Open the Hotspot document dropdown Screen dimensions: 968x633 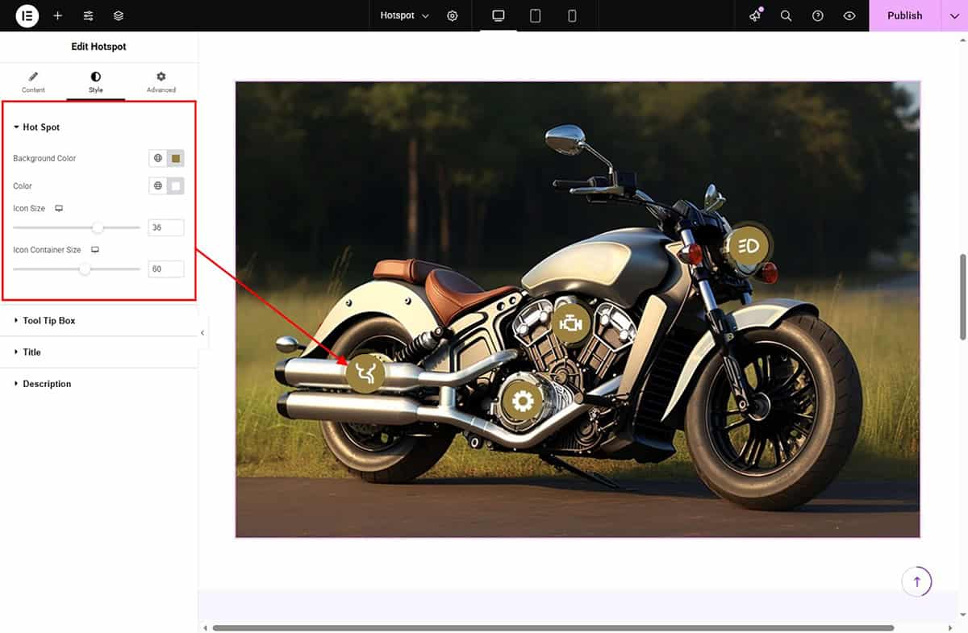405,15
